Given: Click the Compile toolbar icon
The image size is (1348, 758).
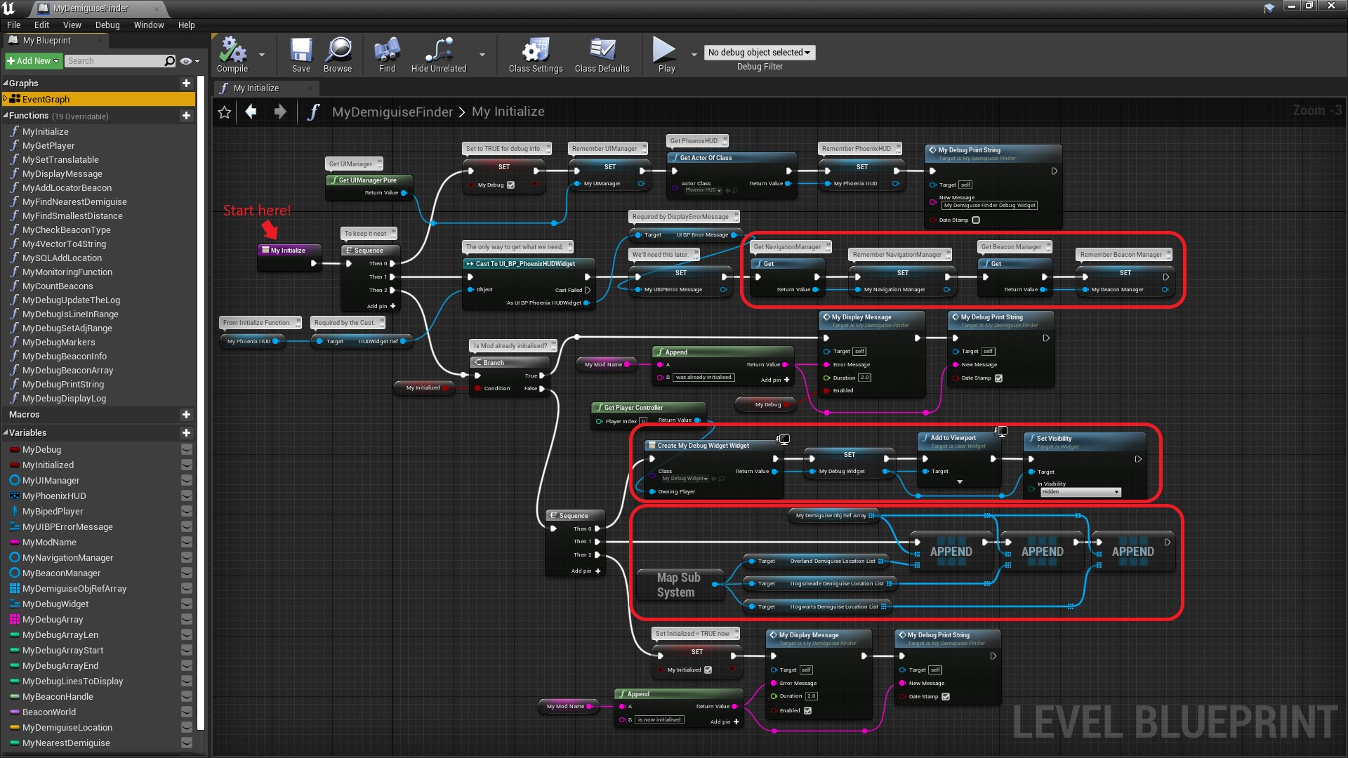Looking at the screenshot, I should point(232,55).
